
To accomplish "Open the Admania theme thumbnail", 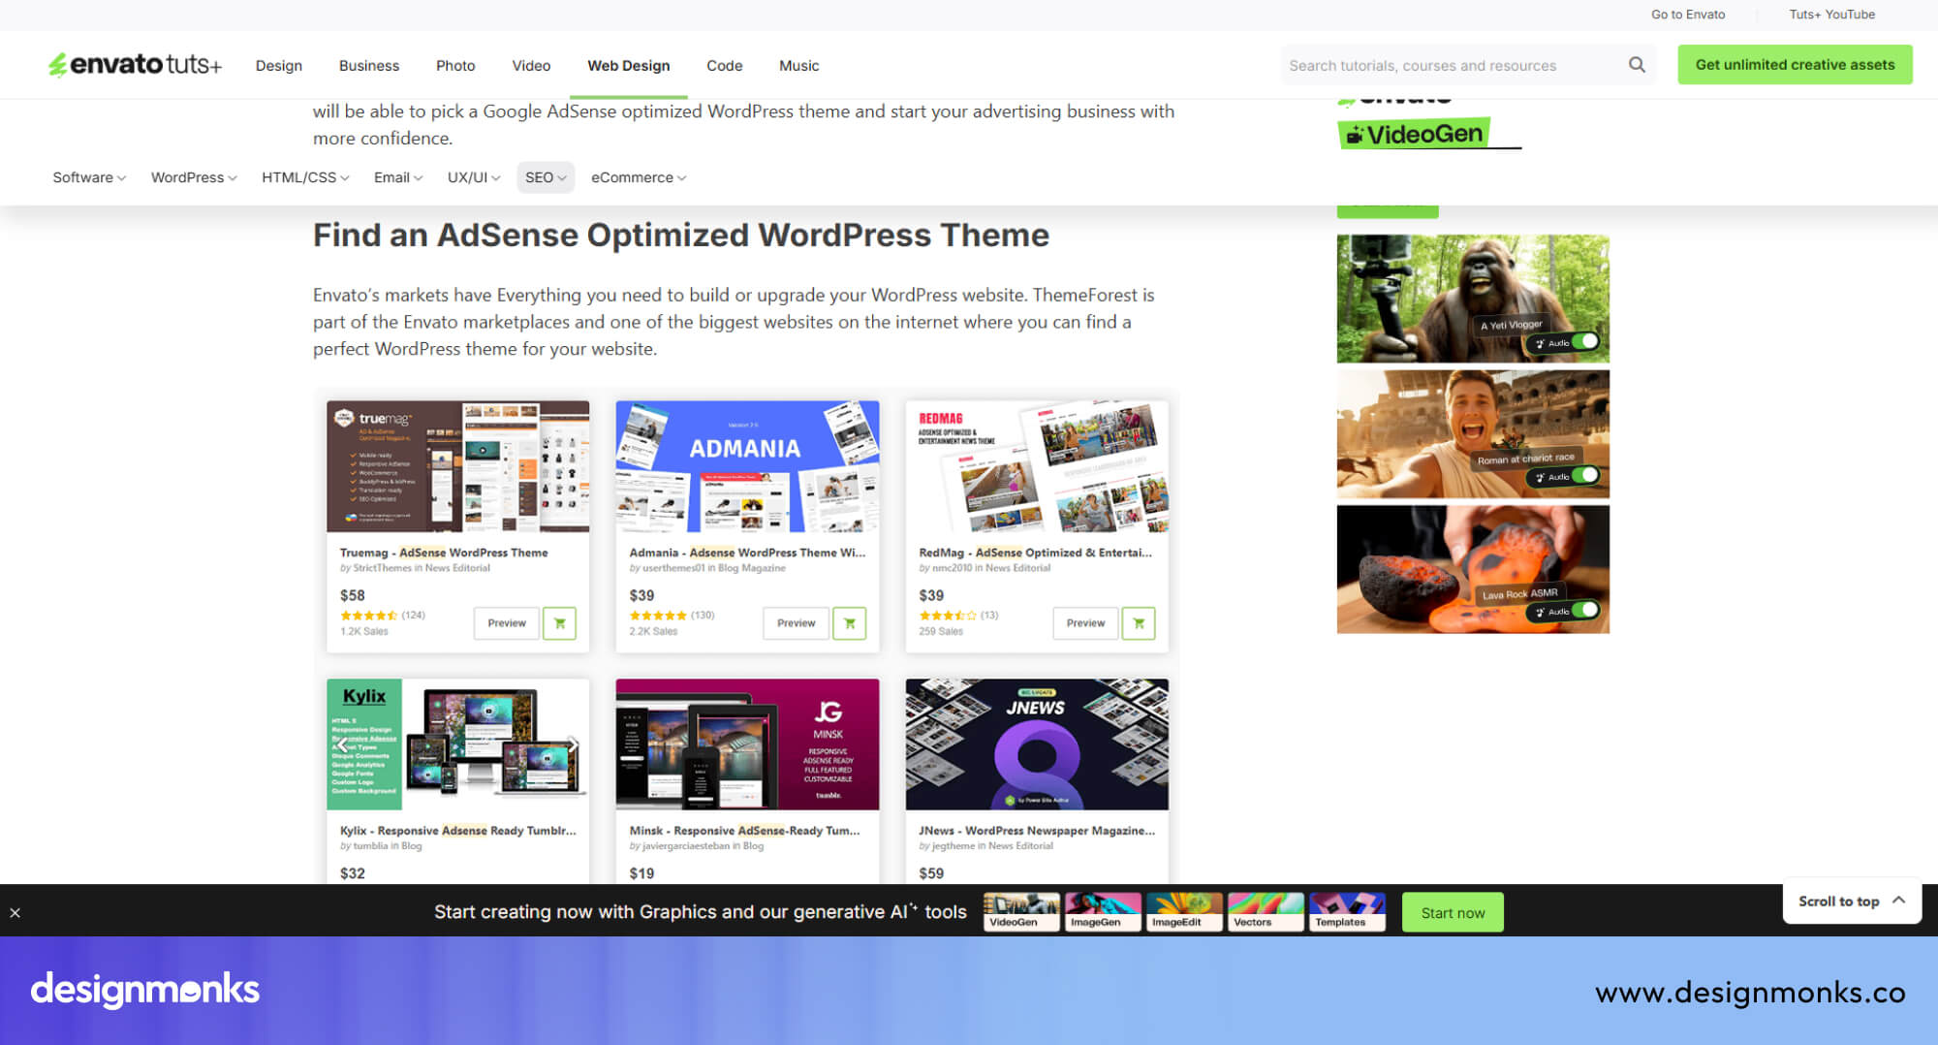I will 747,466.
